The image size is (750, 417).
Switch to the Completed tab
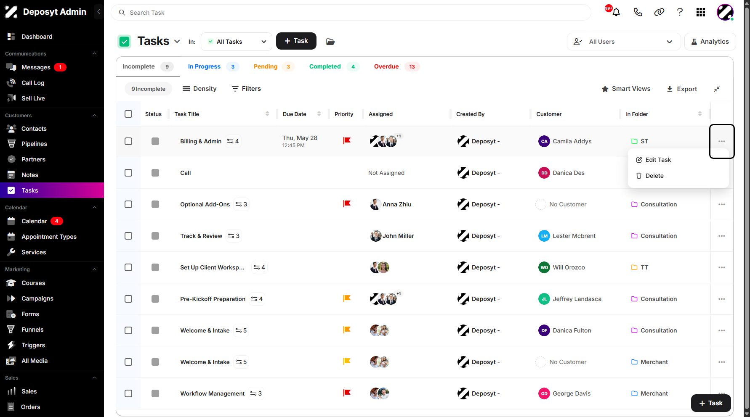click(334, 66)
